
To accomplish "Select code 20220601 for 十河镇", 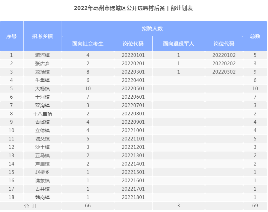I will coord(133,97).
